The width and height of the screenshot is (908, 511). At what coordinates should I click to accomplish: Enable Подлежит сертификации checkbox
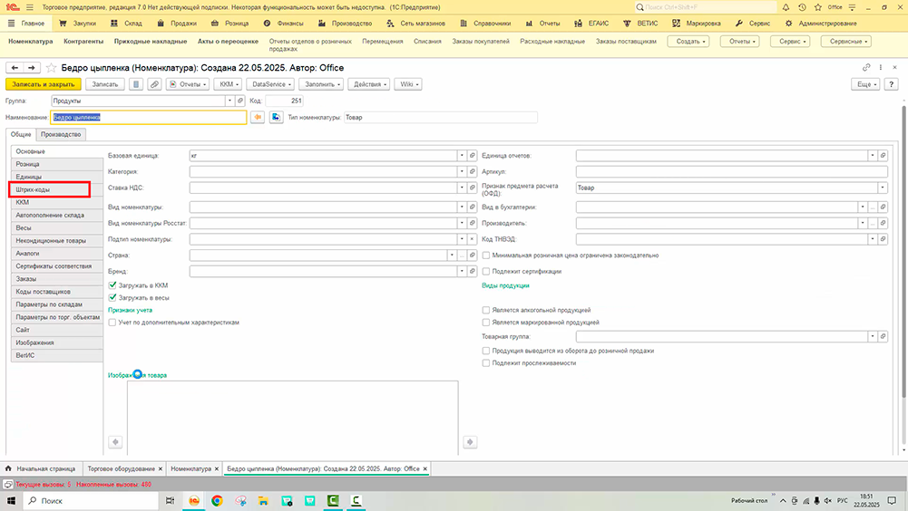coord(486,271)
